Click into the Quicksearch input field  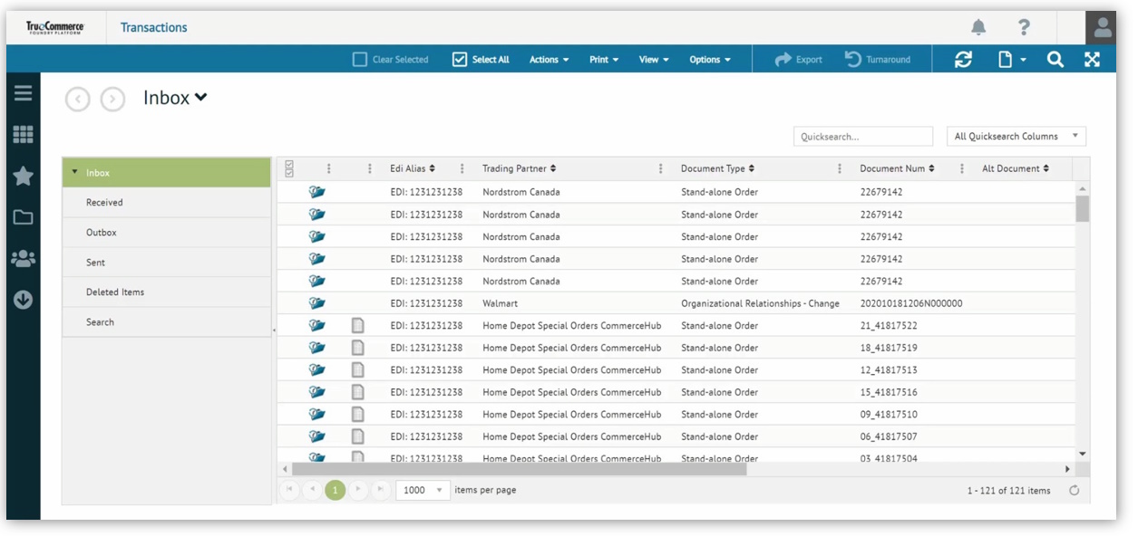(862, 137)
